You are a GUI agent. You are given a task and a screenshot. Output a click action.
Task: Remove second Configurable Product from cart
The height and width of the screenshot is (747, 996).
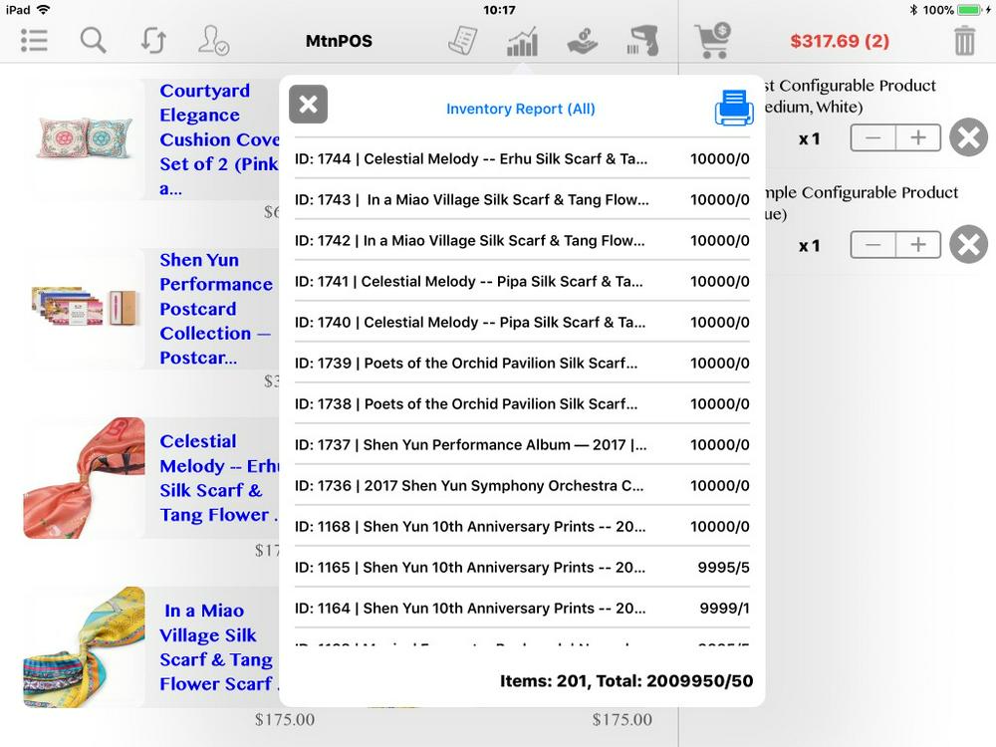pyautogui.click(x=969, y=245)
